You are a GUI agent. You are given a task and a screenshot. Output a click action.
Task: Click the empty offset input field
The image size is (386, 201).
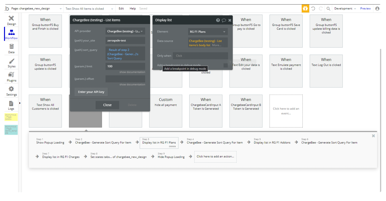point(125,79)
